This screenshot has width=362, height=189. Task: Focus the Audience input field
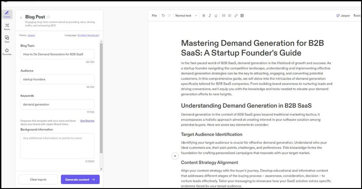(57, 80)
